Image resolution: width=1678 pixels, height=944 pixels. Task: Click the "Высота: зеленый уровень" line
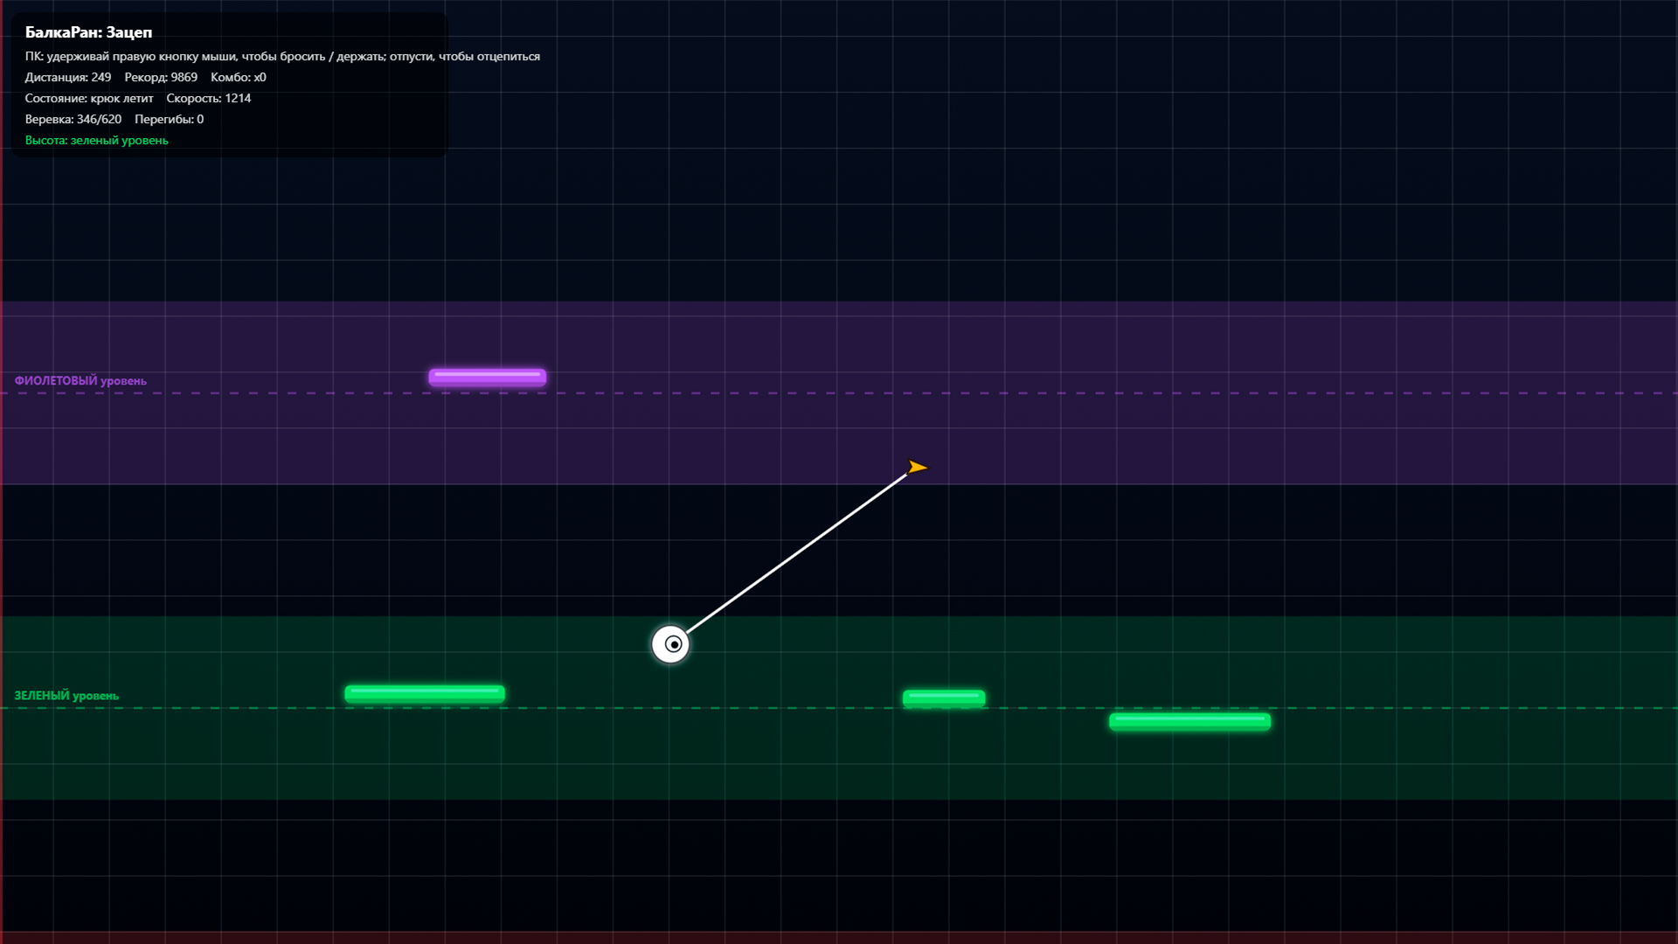(96, 140)
